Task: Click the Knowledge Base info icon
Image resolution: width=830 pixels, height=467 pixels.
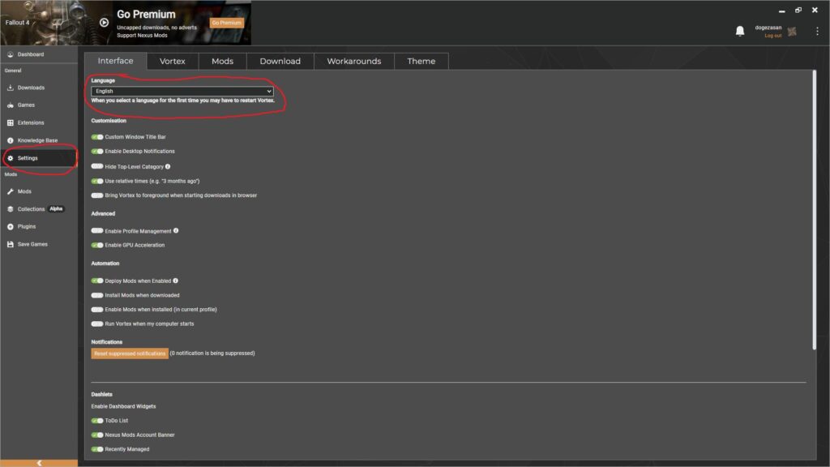Action: [x=10, y=140]
